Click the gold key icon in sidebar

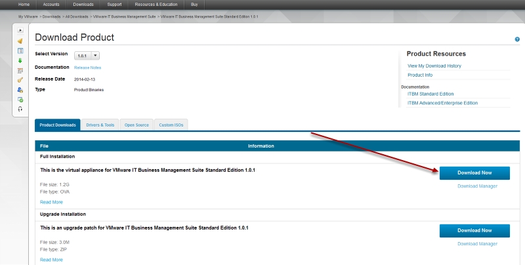[x=20, y=80]
